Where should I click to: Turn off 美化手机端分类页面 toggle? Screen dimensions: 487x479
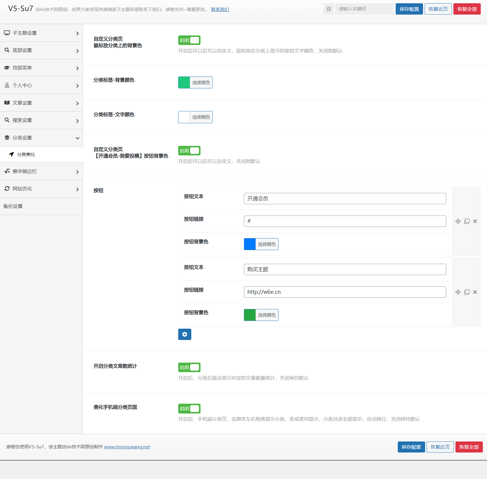click(189, 408)
